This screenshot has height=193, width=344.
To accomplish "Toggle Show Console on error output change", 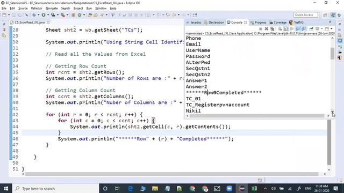I will pyautogui.click(x=304, y=28).
